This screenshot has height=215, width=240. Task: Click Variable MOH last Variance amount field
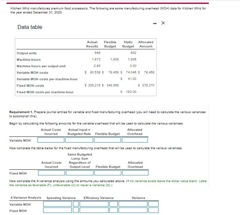point(133,204)
